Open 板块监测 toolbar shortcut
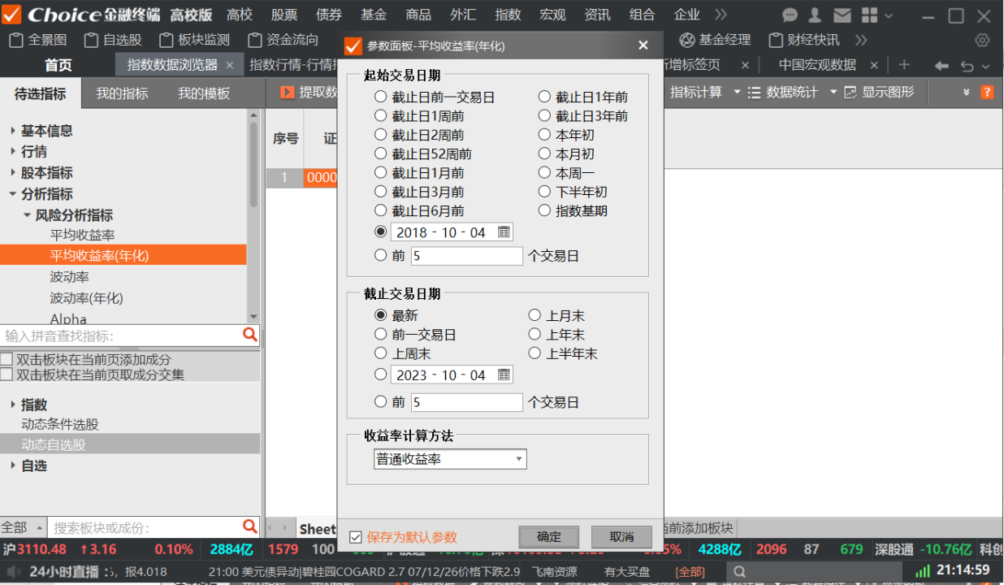 pyautogui.click(x=194, y=40)
